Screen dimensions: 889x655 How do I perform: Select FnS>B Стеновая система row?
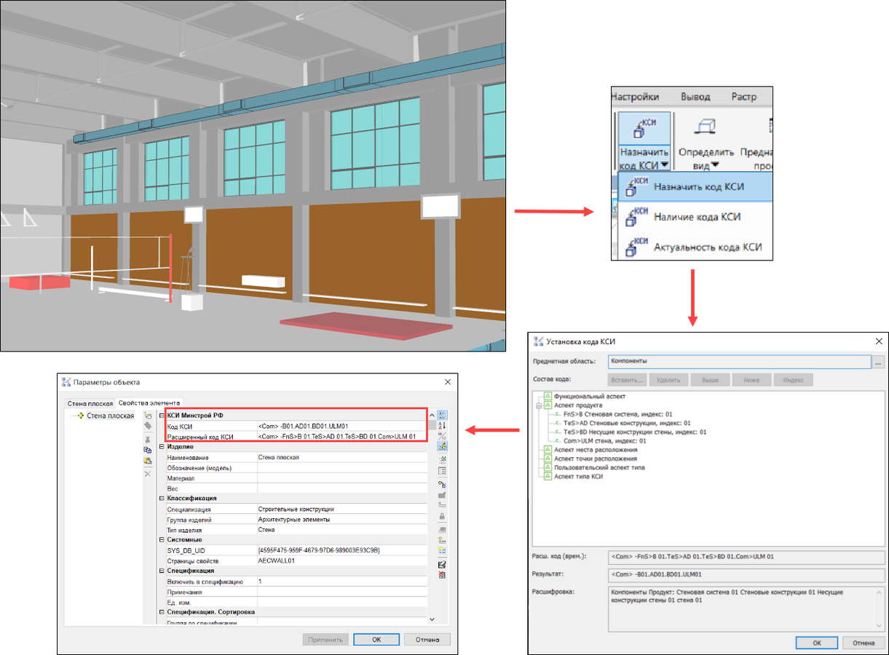click(617, 414)
